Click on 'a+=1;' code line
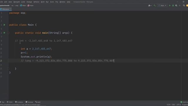The width and height of the screenshot is (188, 106). coord(24,53)
